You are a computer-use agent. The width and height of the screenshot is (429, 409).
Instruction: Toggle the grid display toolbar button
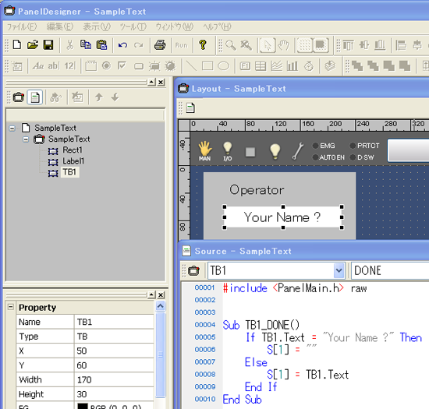[304, 45]
